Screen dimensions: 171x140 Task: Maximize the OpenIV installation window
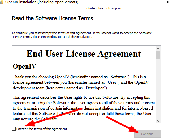click(155, 2)
